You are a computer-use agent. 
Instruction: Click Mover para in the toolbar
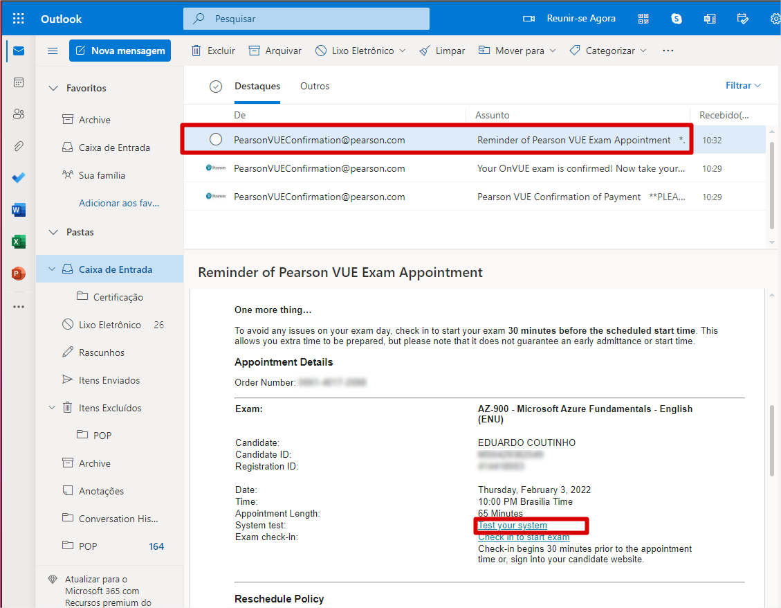pyautogui.click(x=511, y=51)
